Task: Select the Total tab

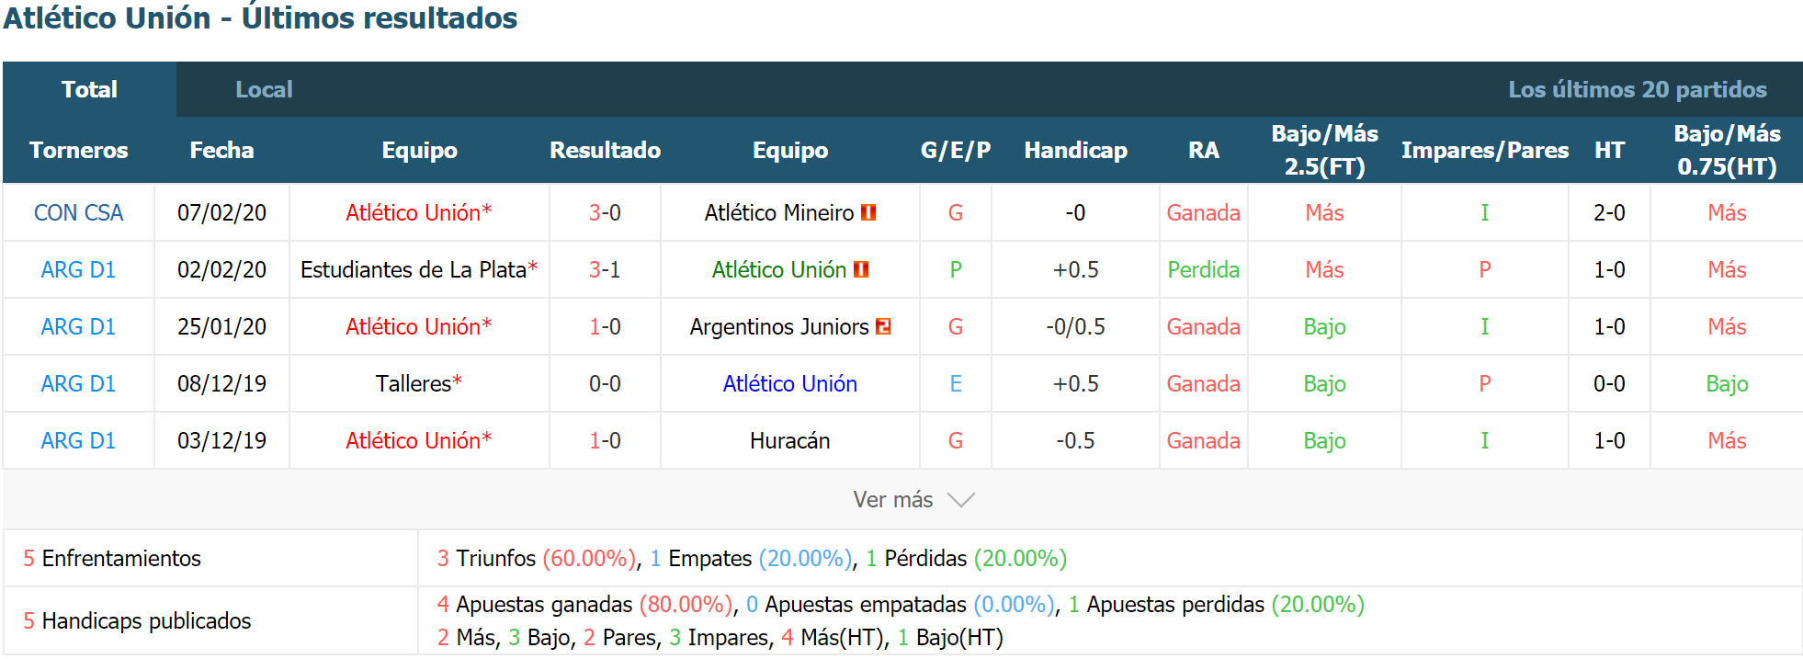Action: tap(89, 89)
